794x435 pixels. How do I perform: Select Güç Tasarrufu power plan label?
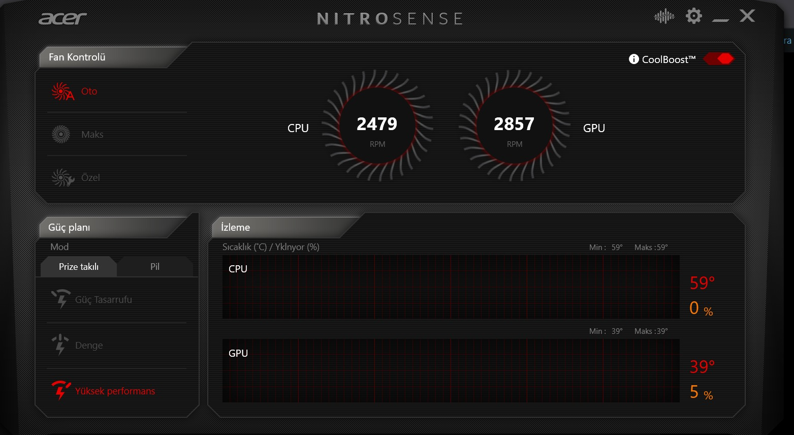click(x=104, y=300)
